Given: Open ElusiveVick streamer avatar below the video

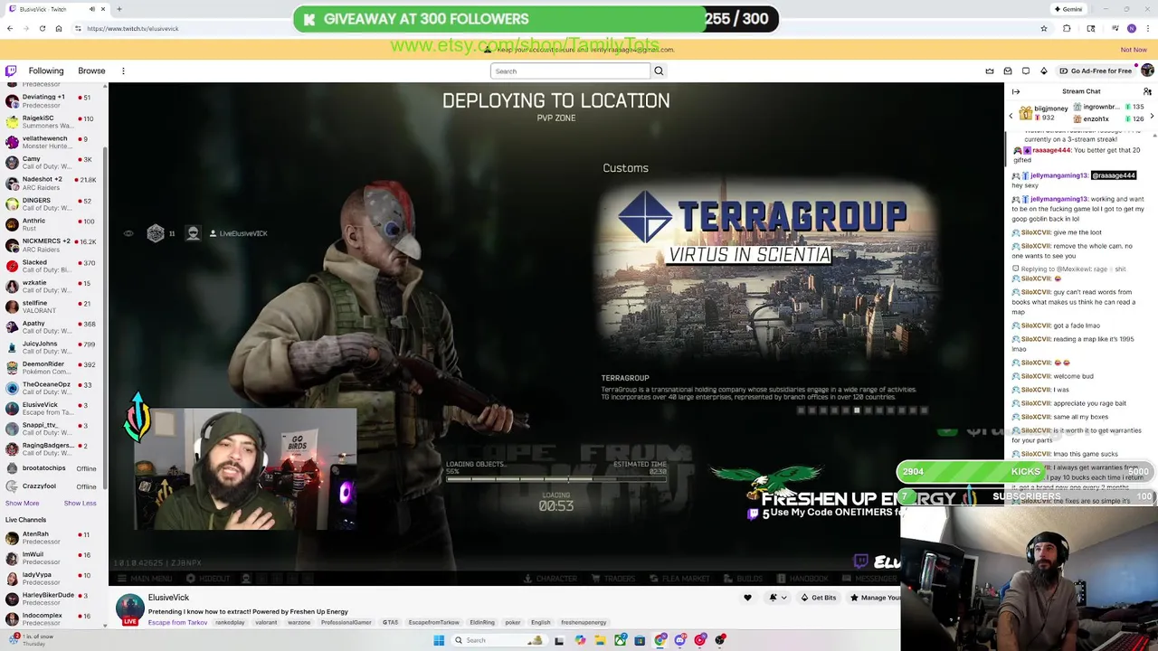Looking at the screenshot, I should (129, 609).
